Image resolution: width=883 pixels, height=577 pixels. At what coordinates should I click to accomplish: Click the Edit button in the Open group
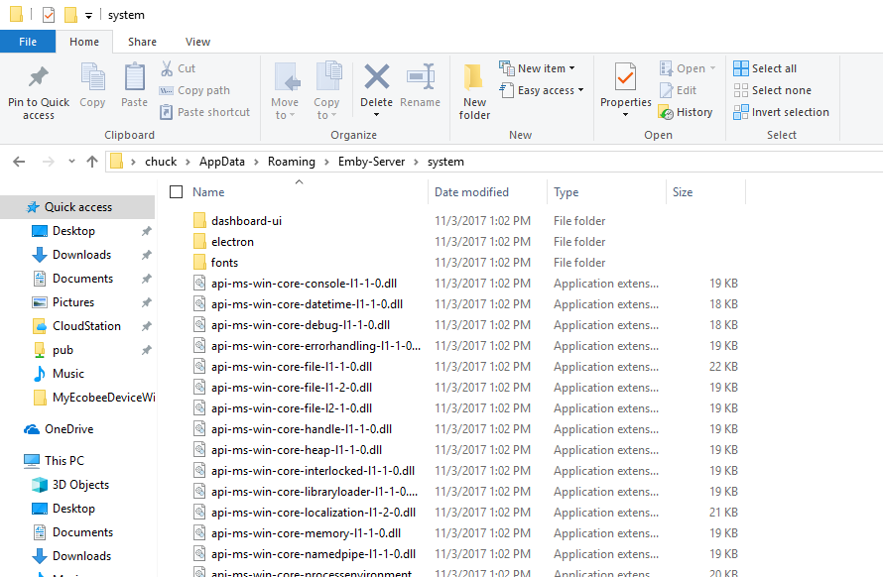click(x=680, y=89)
